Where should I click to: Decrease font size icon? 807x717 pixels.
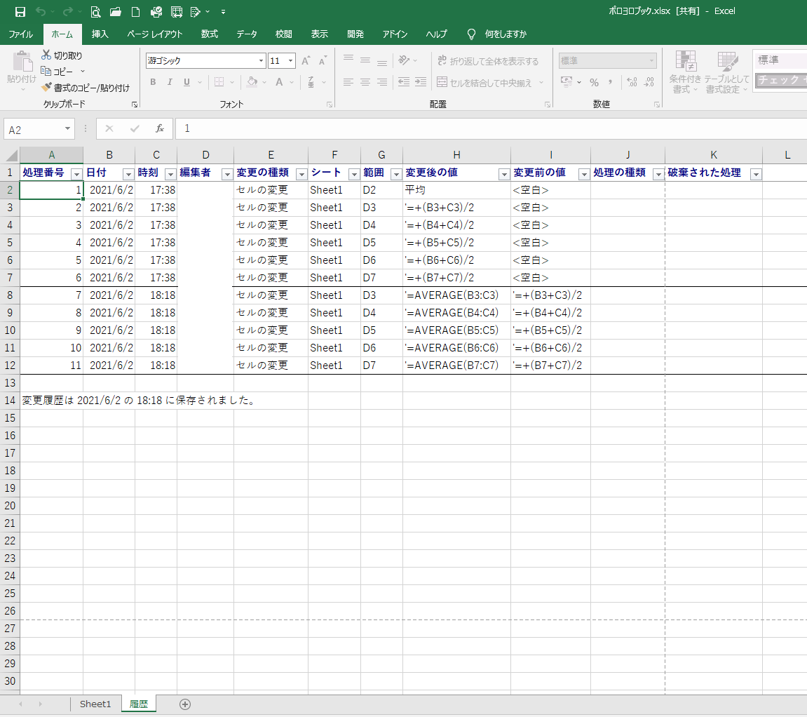[323, 61]
